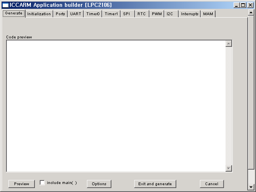Screen dimensions: 256x192
Task: Click the window's outer scroll-up arrow
Action: [x=251, y=12]
